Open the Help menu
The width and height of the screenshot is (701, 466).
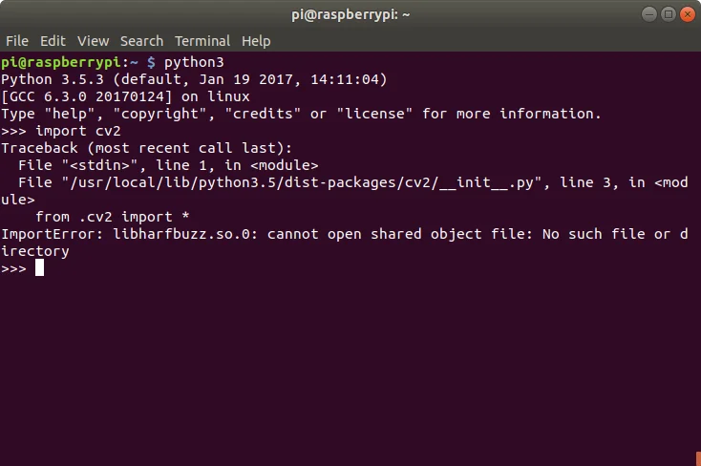(x=256, y=41)
